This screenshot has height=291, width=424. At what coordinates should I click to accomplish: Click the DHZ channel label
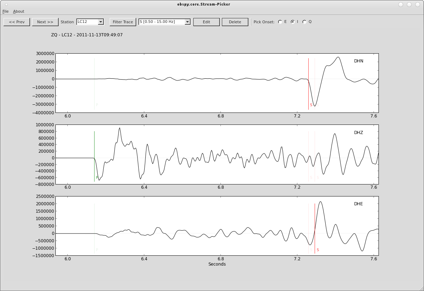pos(359,133)
